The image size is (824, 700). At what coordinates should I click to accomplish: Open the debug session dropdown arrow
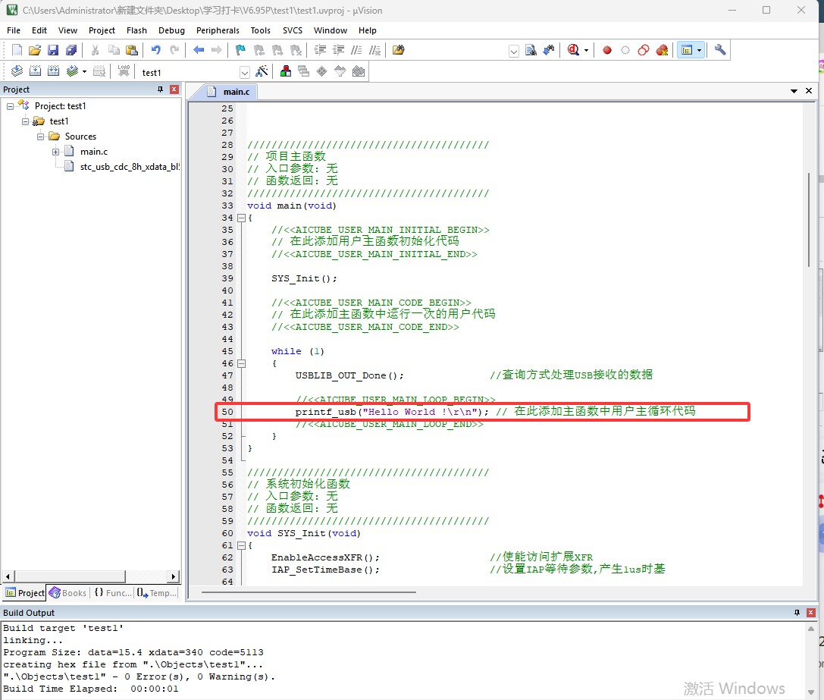pos(586,51)
